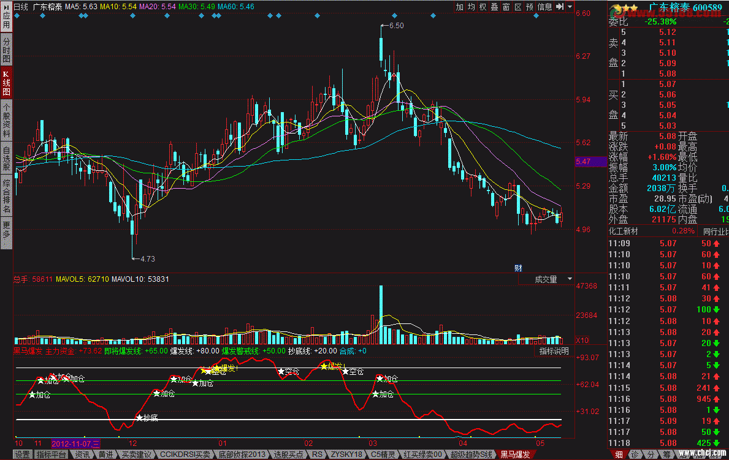Image resolution: width=729 pixels, height=460 pixels.
Task: Click buy level 1 price 5.07
Action: click(668, 84)
